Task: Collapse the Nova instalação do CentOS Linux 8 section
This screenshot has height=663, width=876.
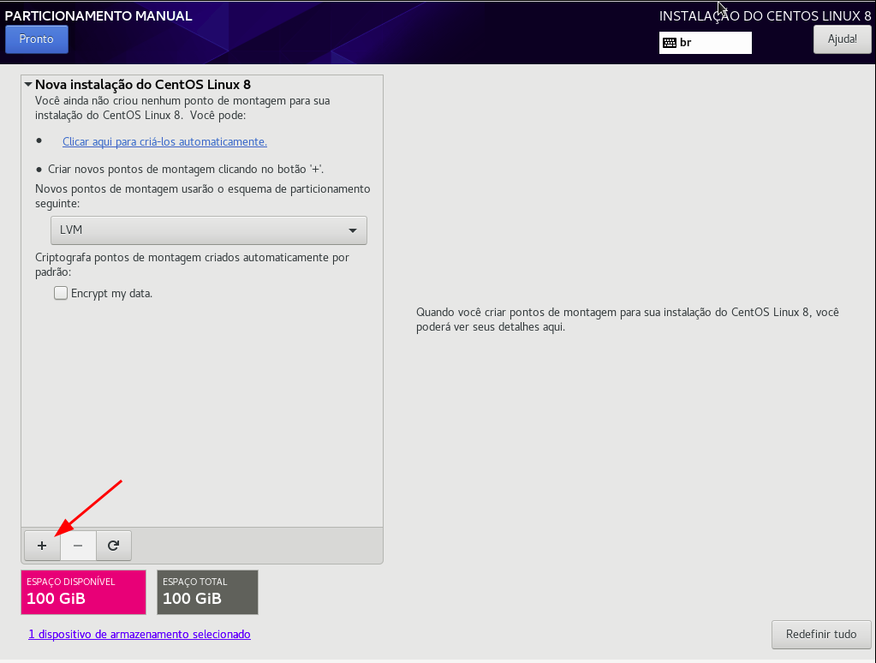Action: [x=28, y=85]
